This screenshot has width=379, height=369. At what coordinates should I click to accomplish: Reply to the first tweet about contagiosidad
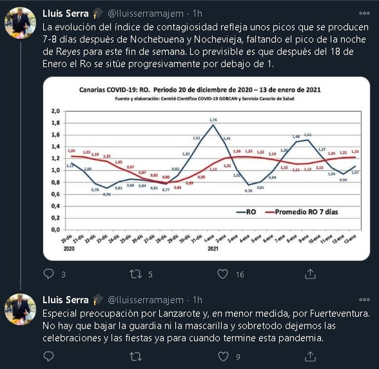(x=49, y=274)
